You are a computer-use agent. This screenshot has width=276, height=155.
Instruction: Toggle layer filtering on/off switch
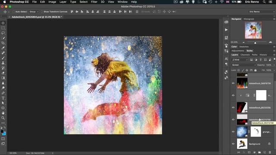[x=274, y=59]
